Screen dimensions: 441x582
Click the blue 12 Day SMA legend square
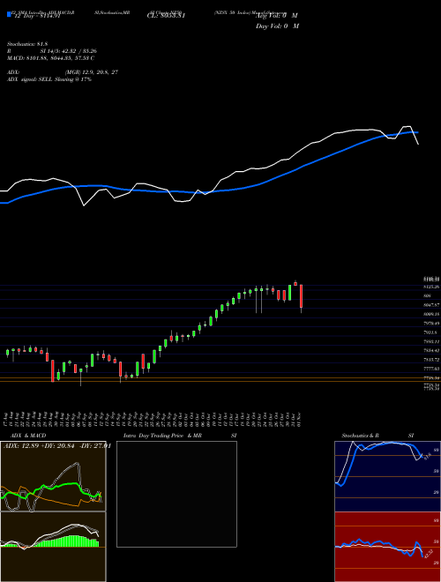coord(9,14)
